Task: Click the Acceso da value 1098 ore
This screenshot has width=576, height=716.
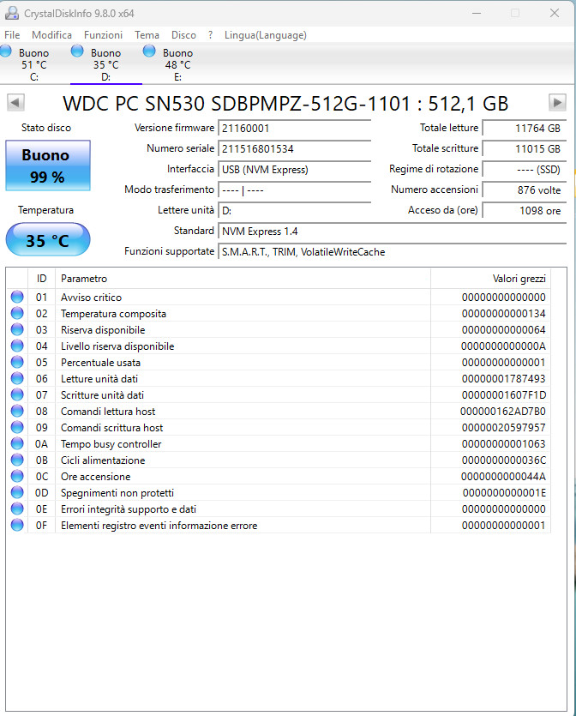Action: click(524, 210)
